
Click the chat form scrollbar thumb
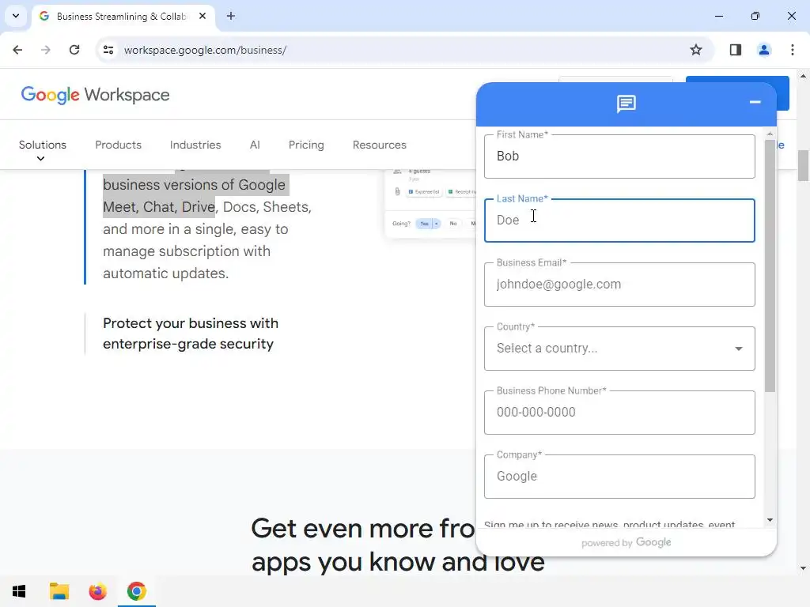[x=770, y=266]
